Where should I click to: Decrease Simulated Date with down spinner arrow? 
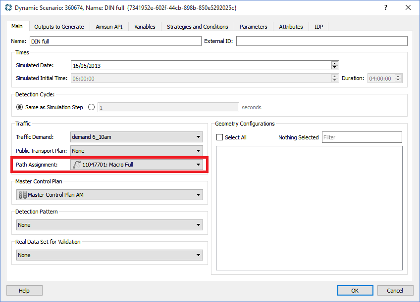[x=334, y=67]
